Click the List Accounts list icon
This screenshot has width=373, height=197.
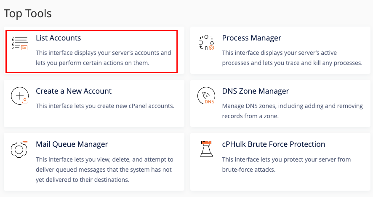click(x=19, y=43)
